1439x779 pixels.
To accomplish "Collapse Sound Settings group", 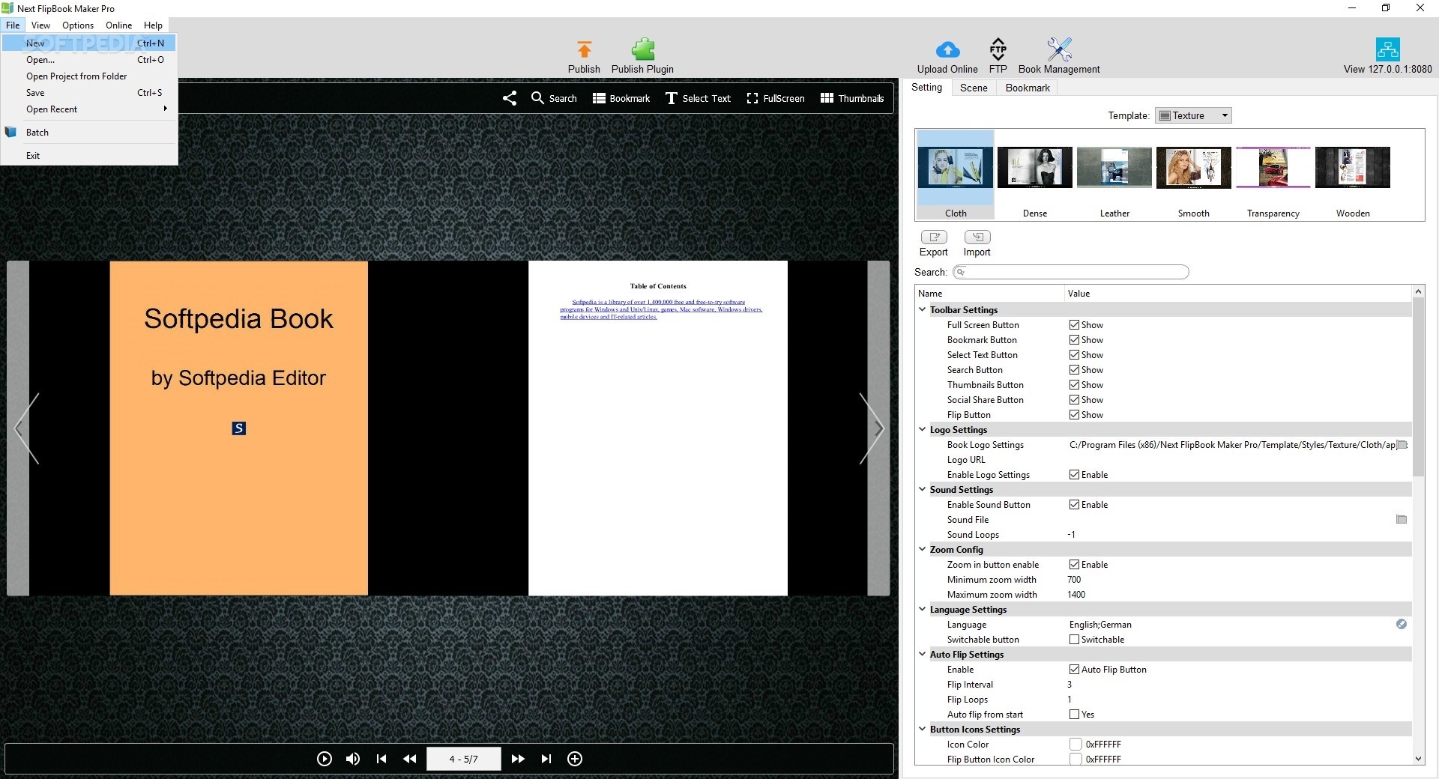I will (x=923, y=489).
